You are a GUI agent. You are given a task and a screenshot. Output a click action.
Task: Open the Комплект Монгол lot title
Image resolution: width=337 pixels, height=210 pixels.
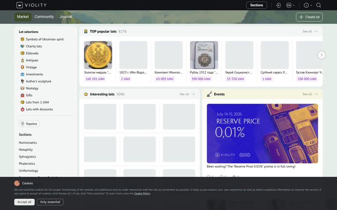168,72
